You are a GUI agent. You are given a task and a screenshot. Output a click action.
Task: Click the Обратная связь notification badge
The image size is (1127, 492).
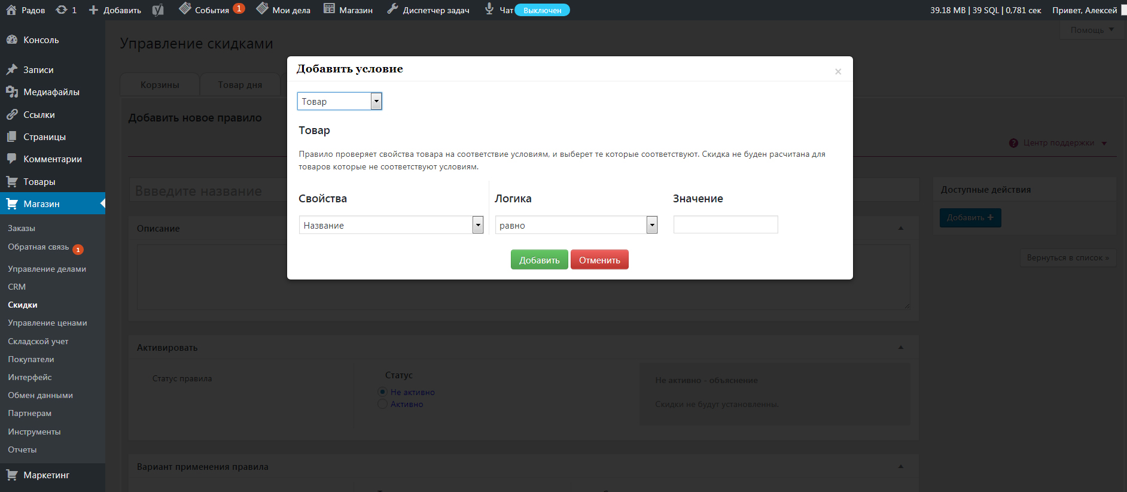pos(78,250)
